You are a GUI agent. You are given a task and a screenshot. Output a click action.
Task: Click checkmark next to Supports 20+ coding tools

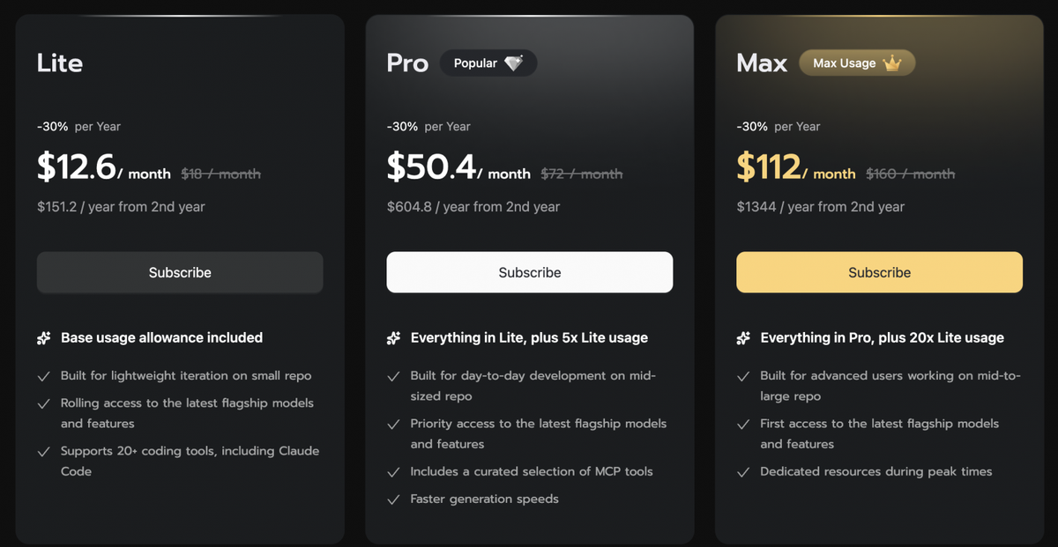[x=43, y=451]
